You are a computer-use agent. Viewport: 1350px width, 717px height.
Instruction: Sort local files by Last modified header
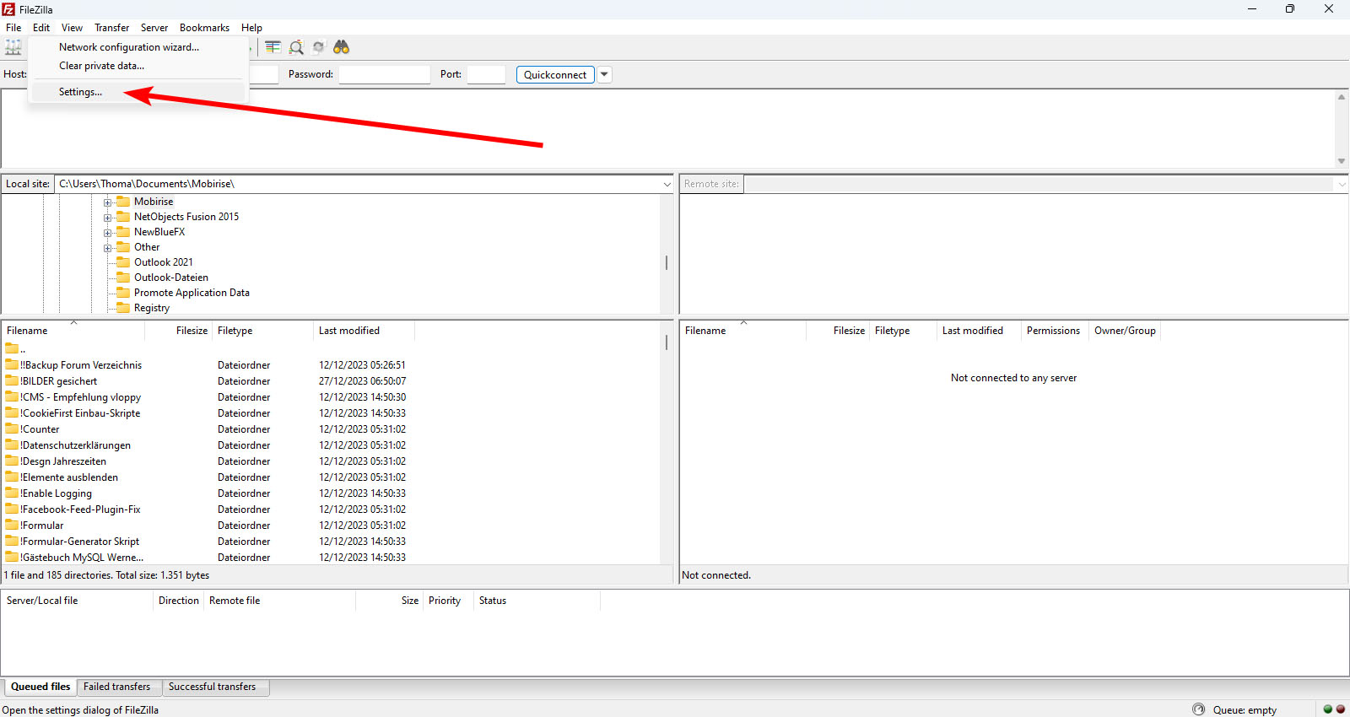pos(348,331)
